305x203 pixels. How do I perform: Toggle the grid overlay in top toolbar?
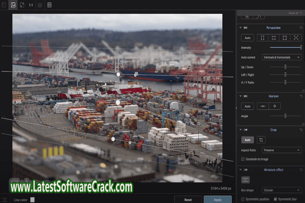point(49,5)
